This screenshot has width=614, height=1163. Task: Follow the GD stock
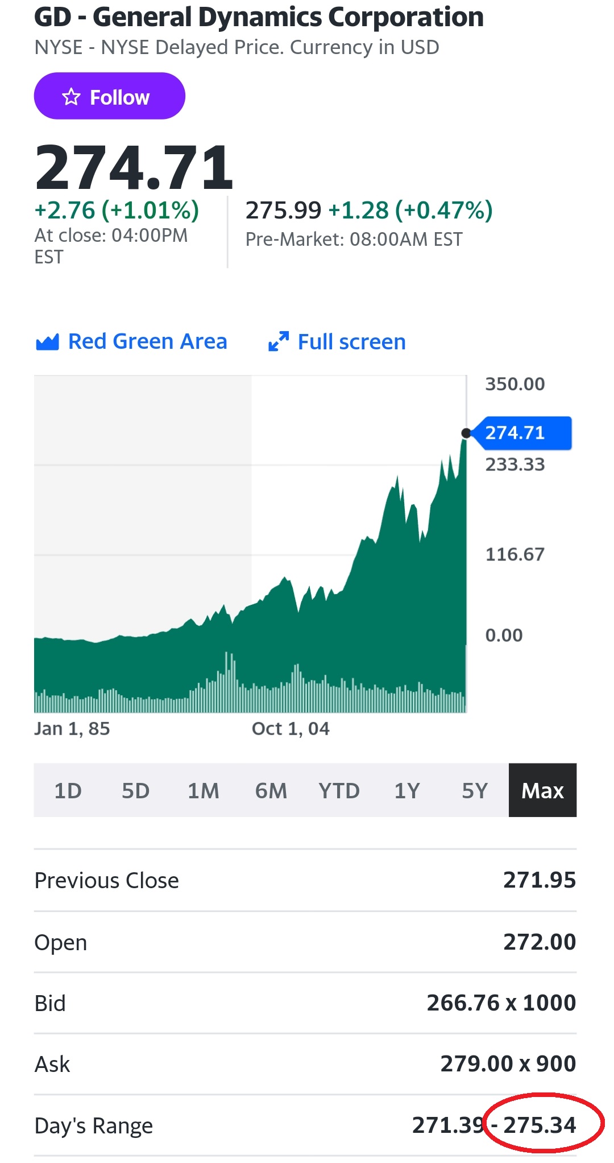110,96
